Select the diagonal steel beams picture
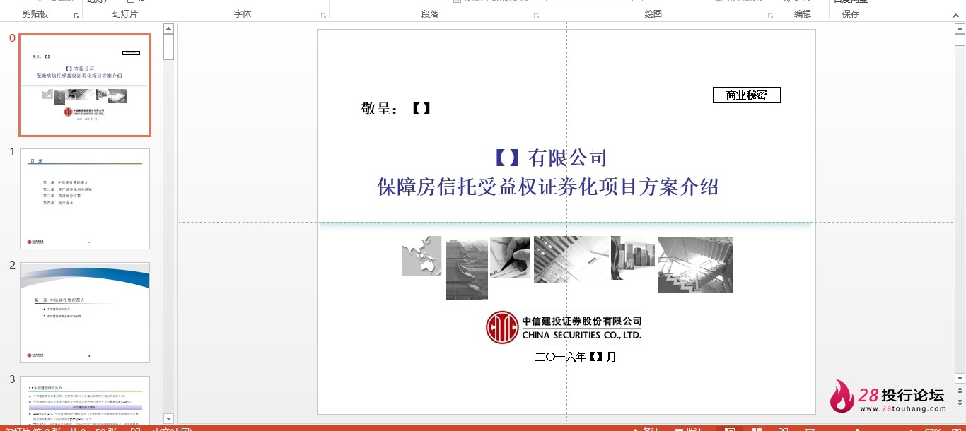The width and height of the screenshot is (966, 431). (x=571, y=259)
